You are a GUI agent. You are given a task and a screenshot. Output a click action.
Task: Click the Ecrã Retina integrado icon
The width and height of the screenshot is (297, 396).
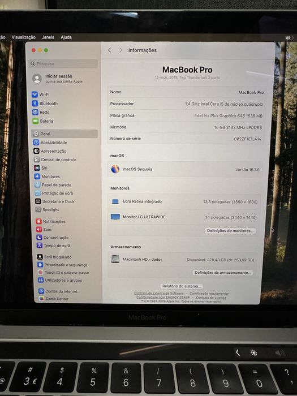click(x=115, y=201)
